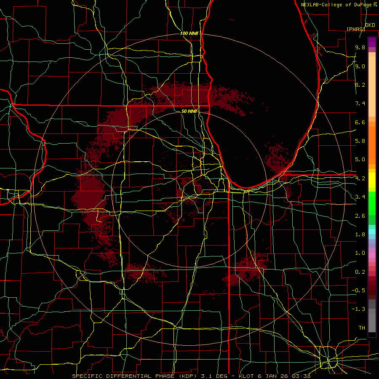Select the 6.6 value on the color scale
The image size is (379, 379).
(x=360, y=122)
